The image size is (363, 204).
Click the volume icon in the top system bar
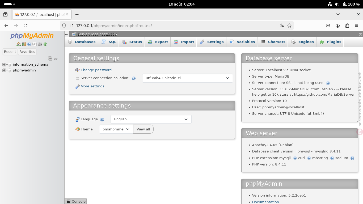coord(337,4)
